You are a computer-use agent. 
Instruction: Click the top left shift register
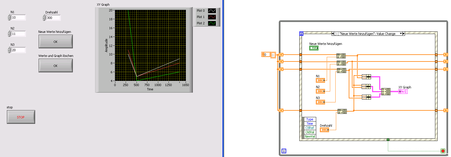281,55
